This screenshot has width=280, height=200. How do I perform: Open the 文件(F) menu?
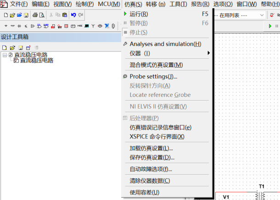point(19,4)
